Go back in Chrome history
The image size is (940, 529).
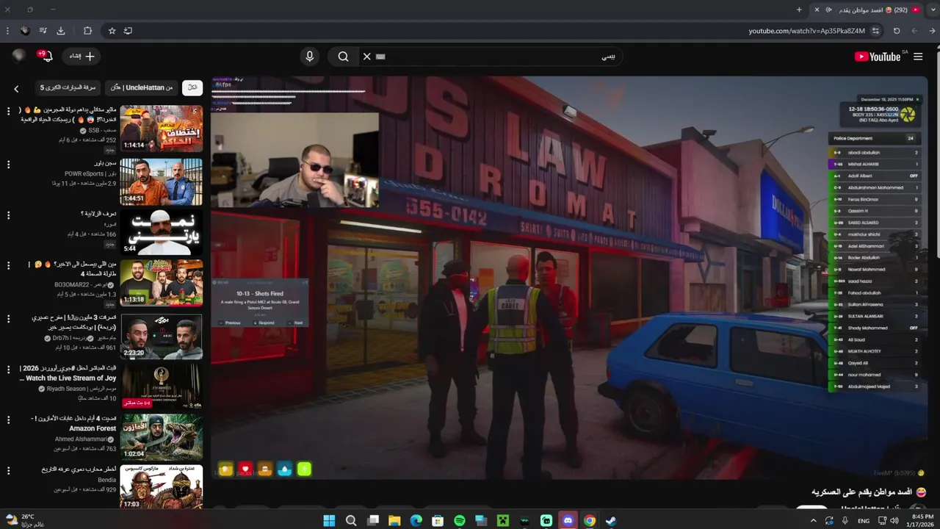[932, 31]
